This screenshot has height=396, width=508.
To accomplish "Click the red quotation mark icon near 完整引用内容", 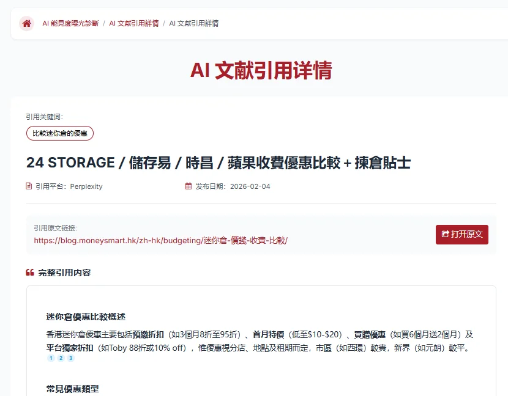I will [29, 273].
